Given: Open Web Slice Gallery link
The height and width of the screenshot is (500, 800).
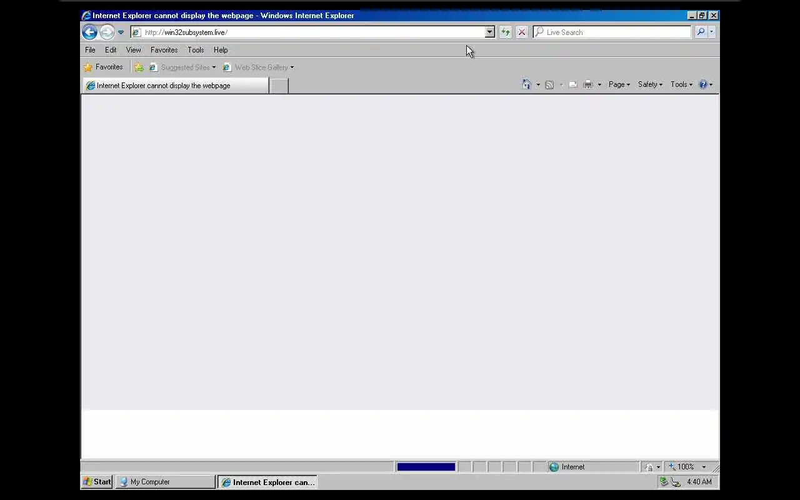Looking at the screenshot, I should (x=258, y=67).
